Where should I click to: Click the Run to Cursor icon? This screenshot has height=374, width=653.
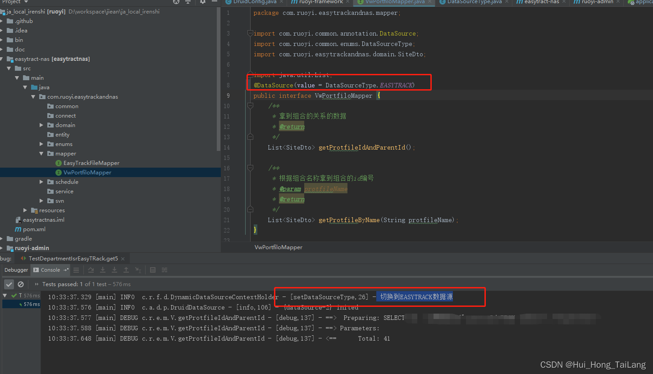[x=138, y=270]
